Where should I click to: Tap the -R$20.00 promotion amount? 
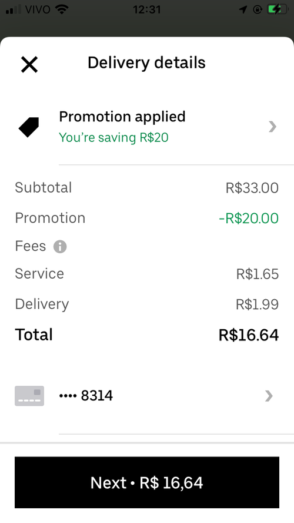tap(249, 218)
